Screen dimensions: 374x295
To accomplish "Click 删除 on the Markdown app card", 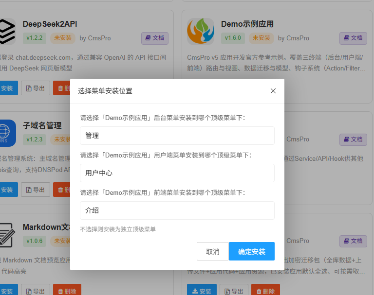I will click(67, 290).
